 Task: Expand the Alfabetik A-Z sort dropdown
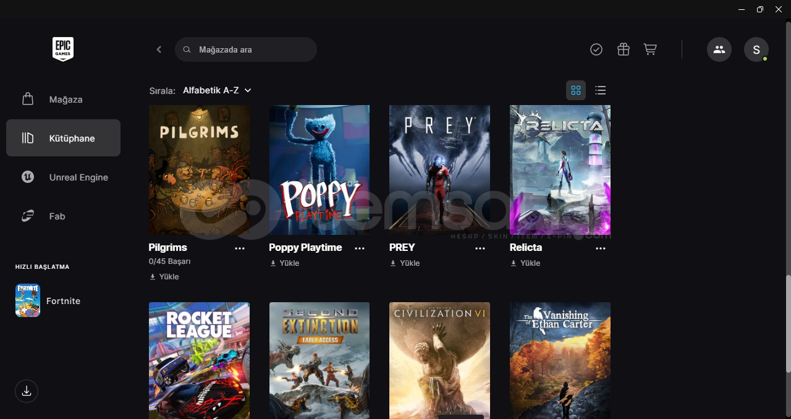click(x=217, y=90)
